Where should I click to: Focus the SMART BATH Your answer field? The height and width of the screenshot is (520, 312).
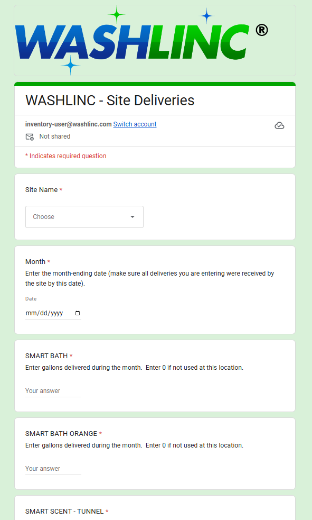pyautogui.click(x=53, y=391)
